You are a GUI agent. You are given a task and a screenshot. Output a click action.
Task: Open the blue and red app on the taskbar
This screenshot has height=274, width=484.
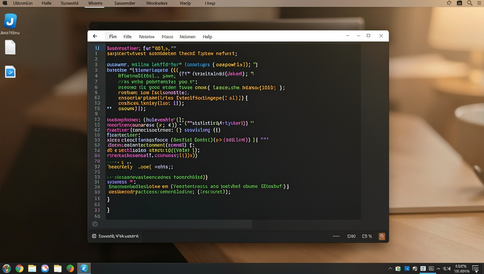coord(45,269)
